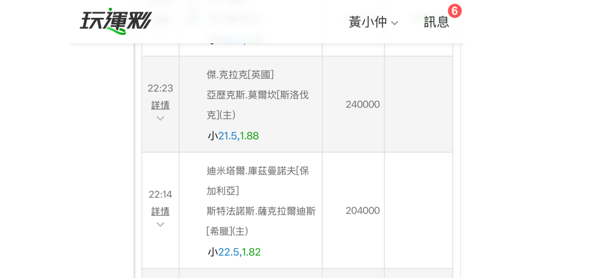The width and height of the screenshot is (602, 278).
Task: Open the 黃小仲 account menu
Action: pos(368,22)
